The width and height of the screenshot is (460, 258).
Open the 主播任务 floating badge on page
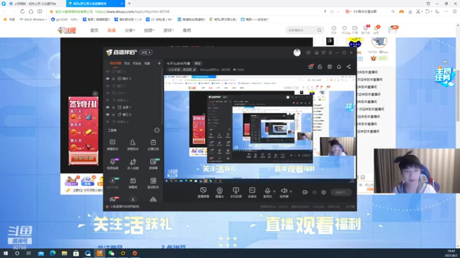point(444,77)
